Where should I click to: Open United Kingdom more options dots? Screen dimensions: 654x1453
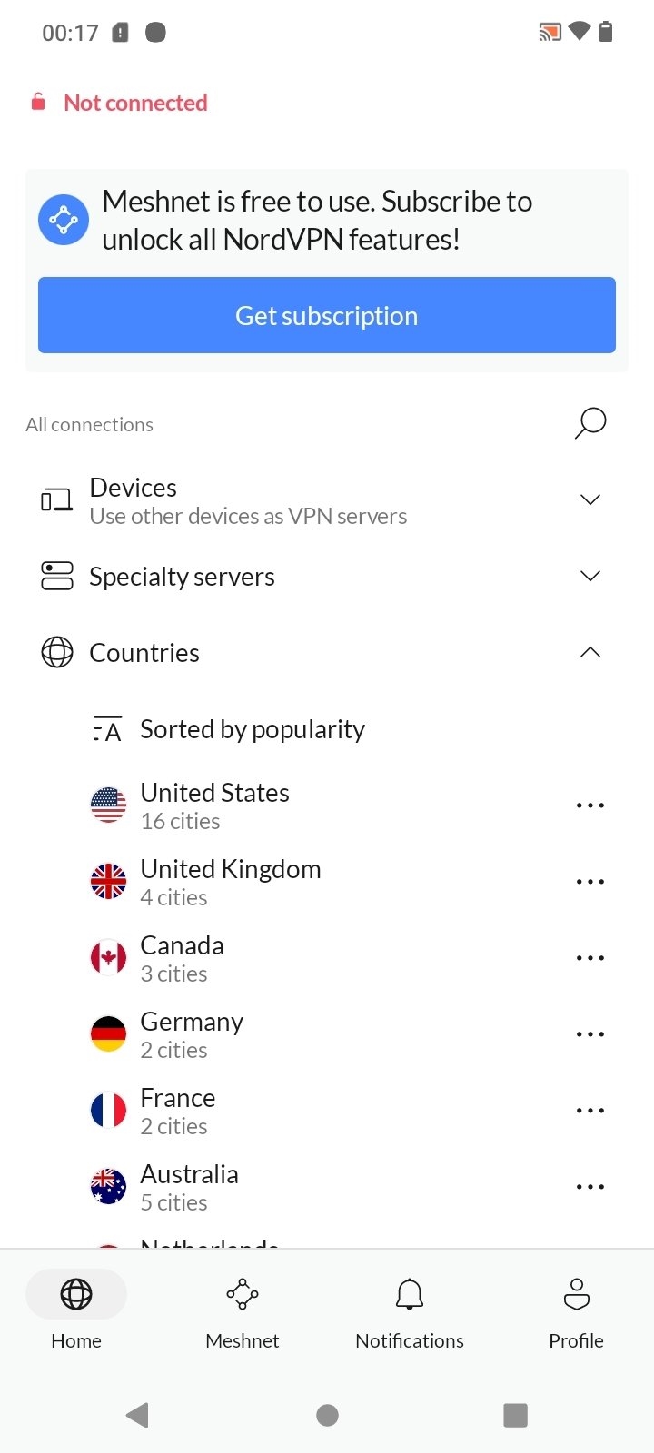point(590,882)
